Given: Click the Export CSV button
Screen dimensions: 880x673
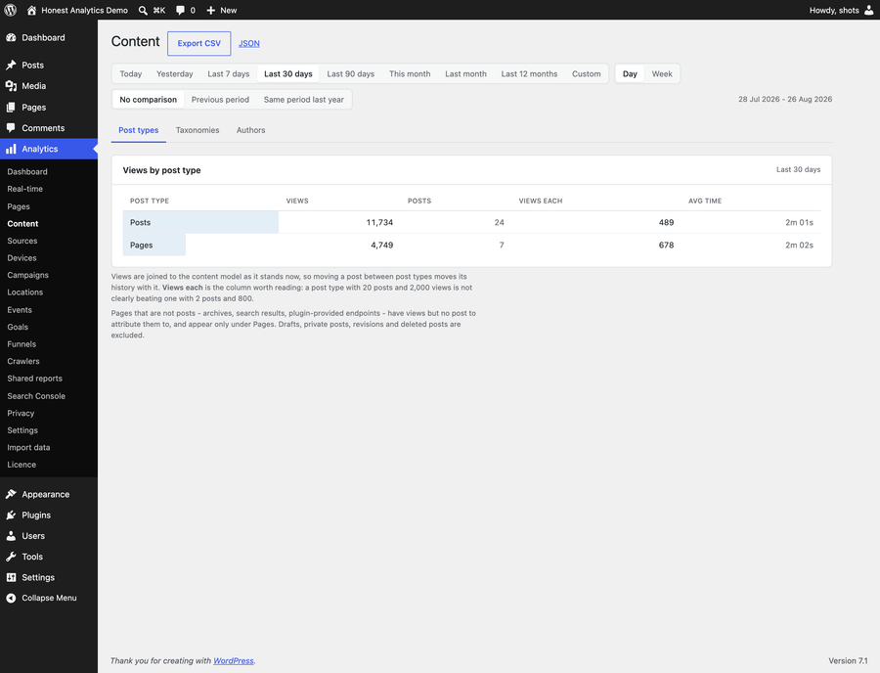Looking at the screenshot, I should (199, 43).
